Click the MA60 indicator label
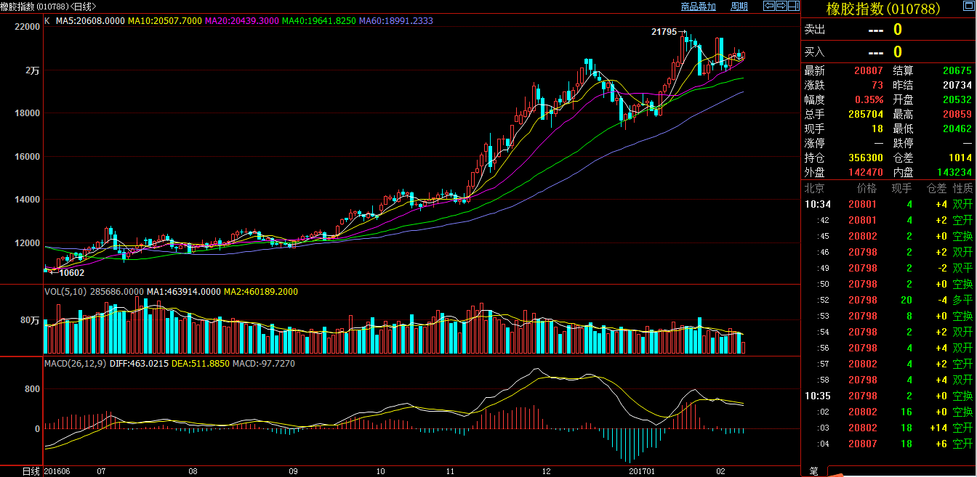Screen dimensions: 977x477 coord(395,21)
